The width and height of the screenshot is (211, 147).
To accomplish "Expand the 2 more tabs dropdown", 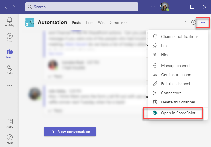I will 118,23.
